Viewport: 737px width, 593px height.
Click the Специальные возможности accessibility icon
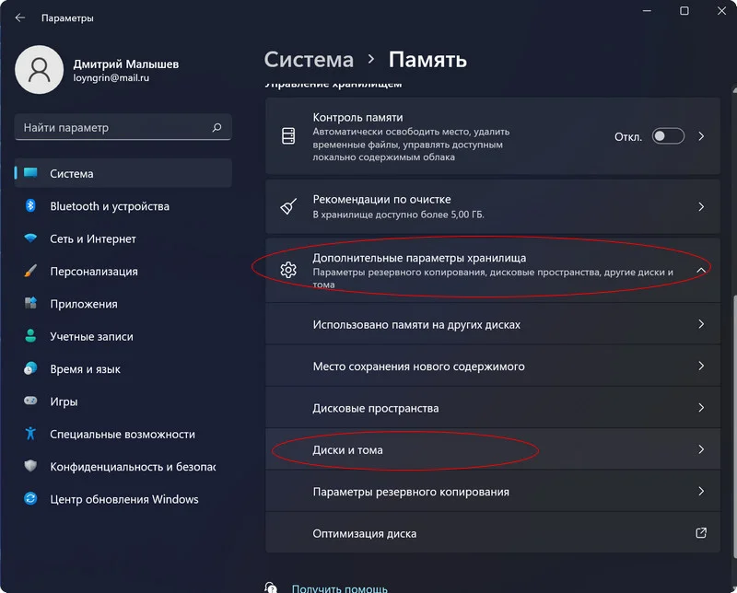(30, 433)
